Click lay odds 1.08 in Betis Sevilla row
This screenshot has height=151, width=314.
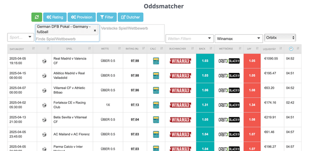coord(252,120)
